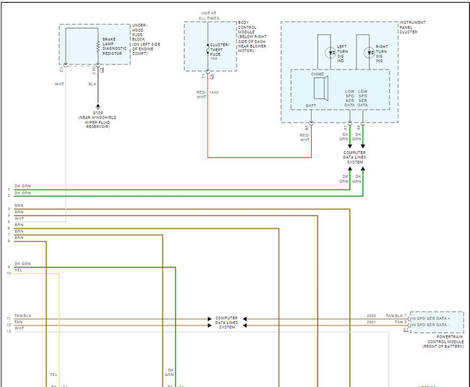Image resolution: width=470 pixels, height=387 pixels.
Task: Click the HI SPD SER DATA - terminal
Action: 430,325
